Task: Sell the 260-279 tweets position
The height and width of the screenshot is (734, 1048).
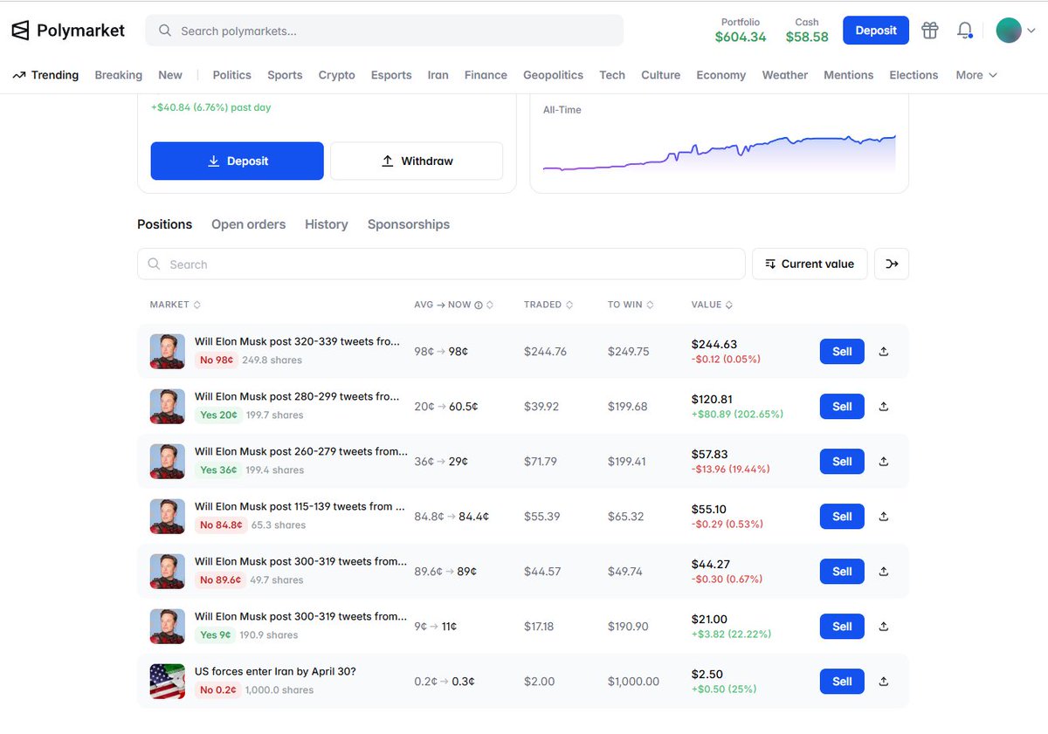Action: pos(842,462)
